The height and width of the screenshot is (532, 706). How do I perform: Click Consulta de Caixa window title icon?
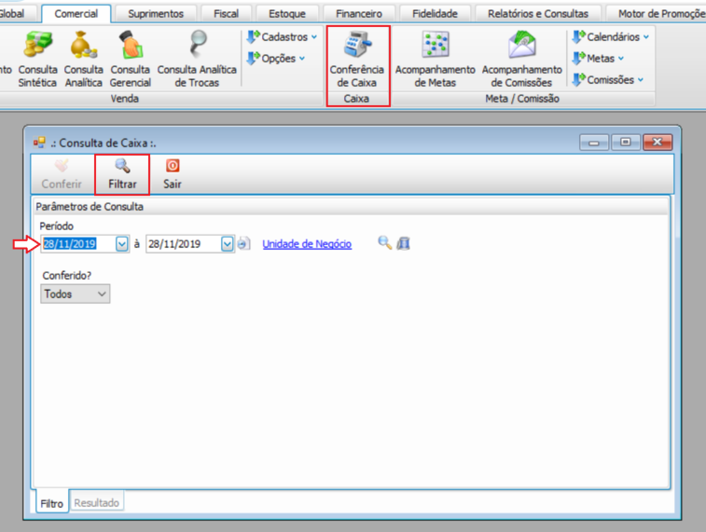pyautogui.click(x=39, y=143)
